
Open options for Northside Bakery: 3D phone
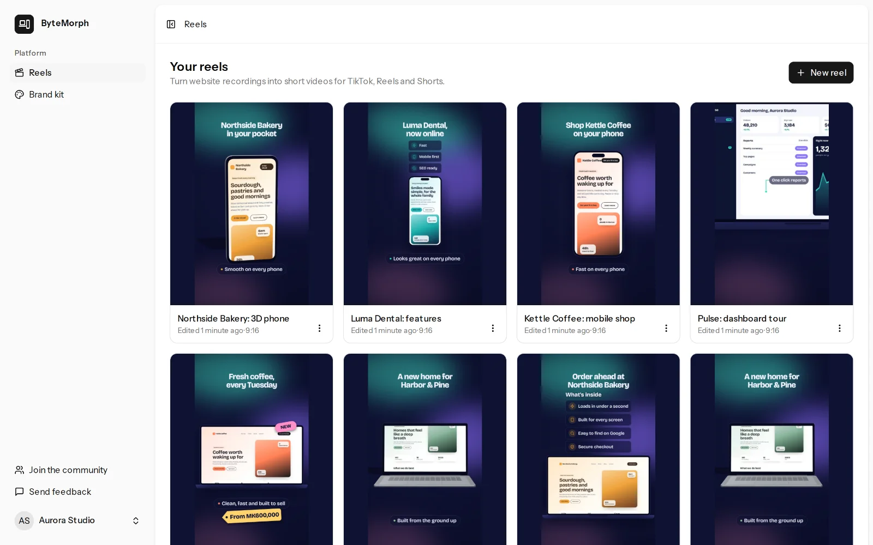pos(319,328)
